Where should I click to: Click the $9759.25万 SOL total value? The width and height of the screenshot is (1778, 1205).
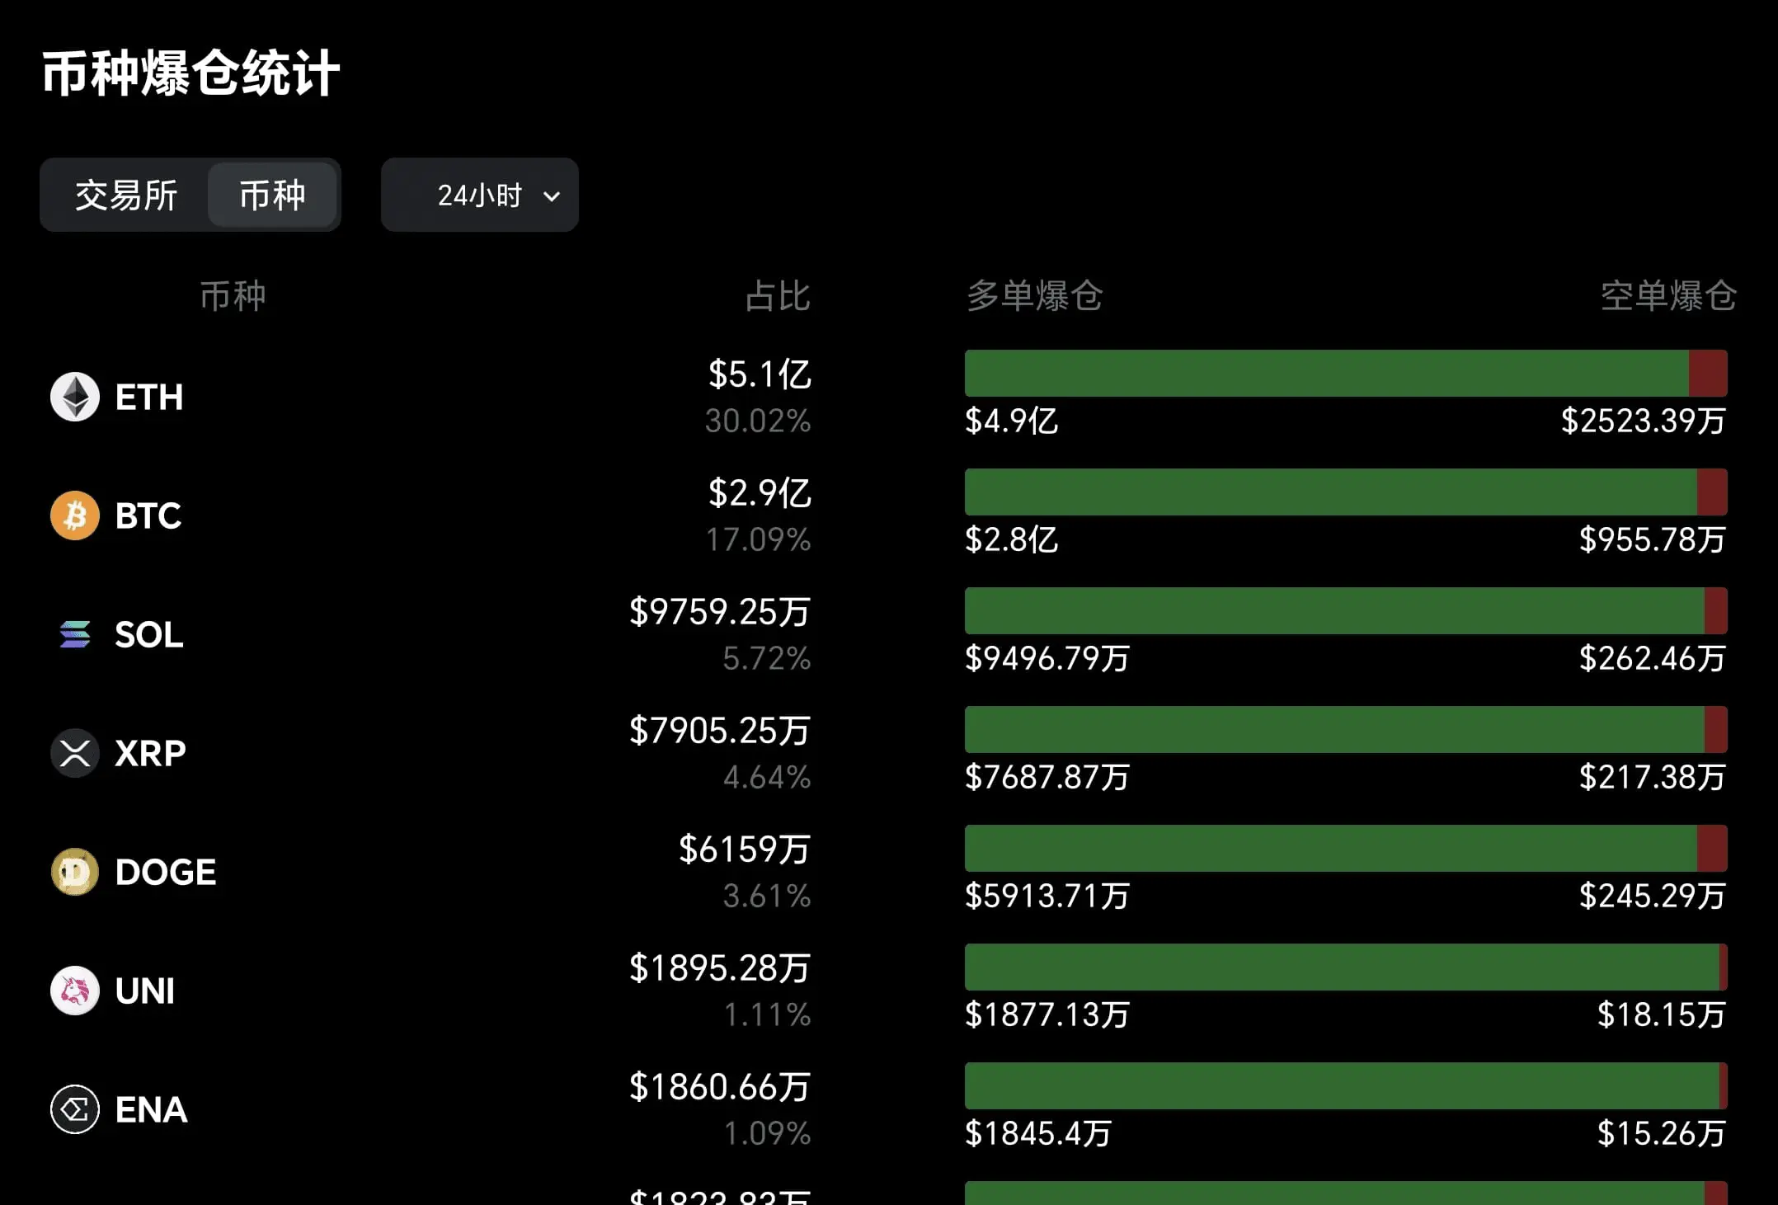point(720,612)
